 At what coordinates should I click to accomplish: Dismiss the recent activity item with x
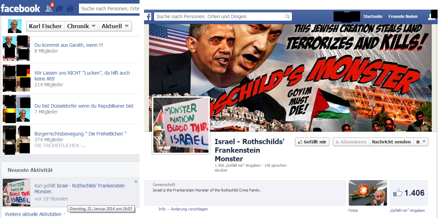[136, 182]
